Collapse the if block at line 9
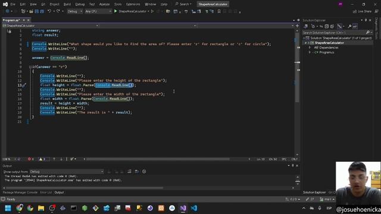381x214 pixels. point(30,67)
